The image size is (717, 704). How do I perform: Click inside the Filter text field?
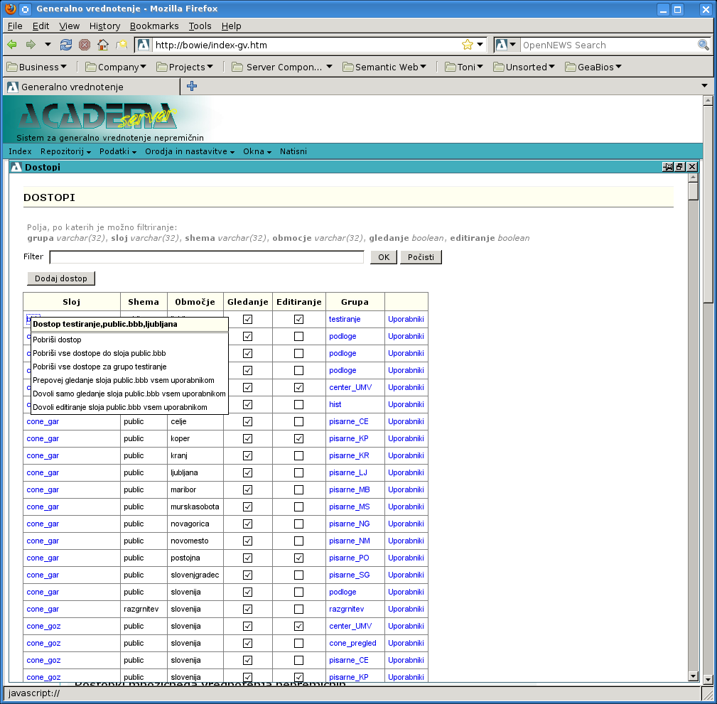[206, 257]
